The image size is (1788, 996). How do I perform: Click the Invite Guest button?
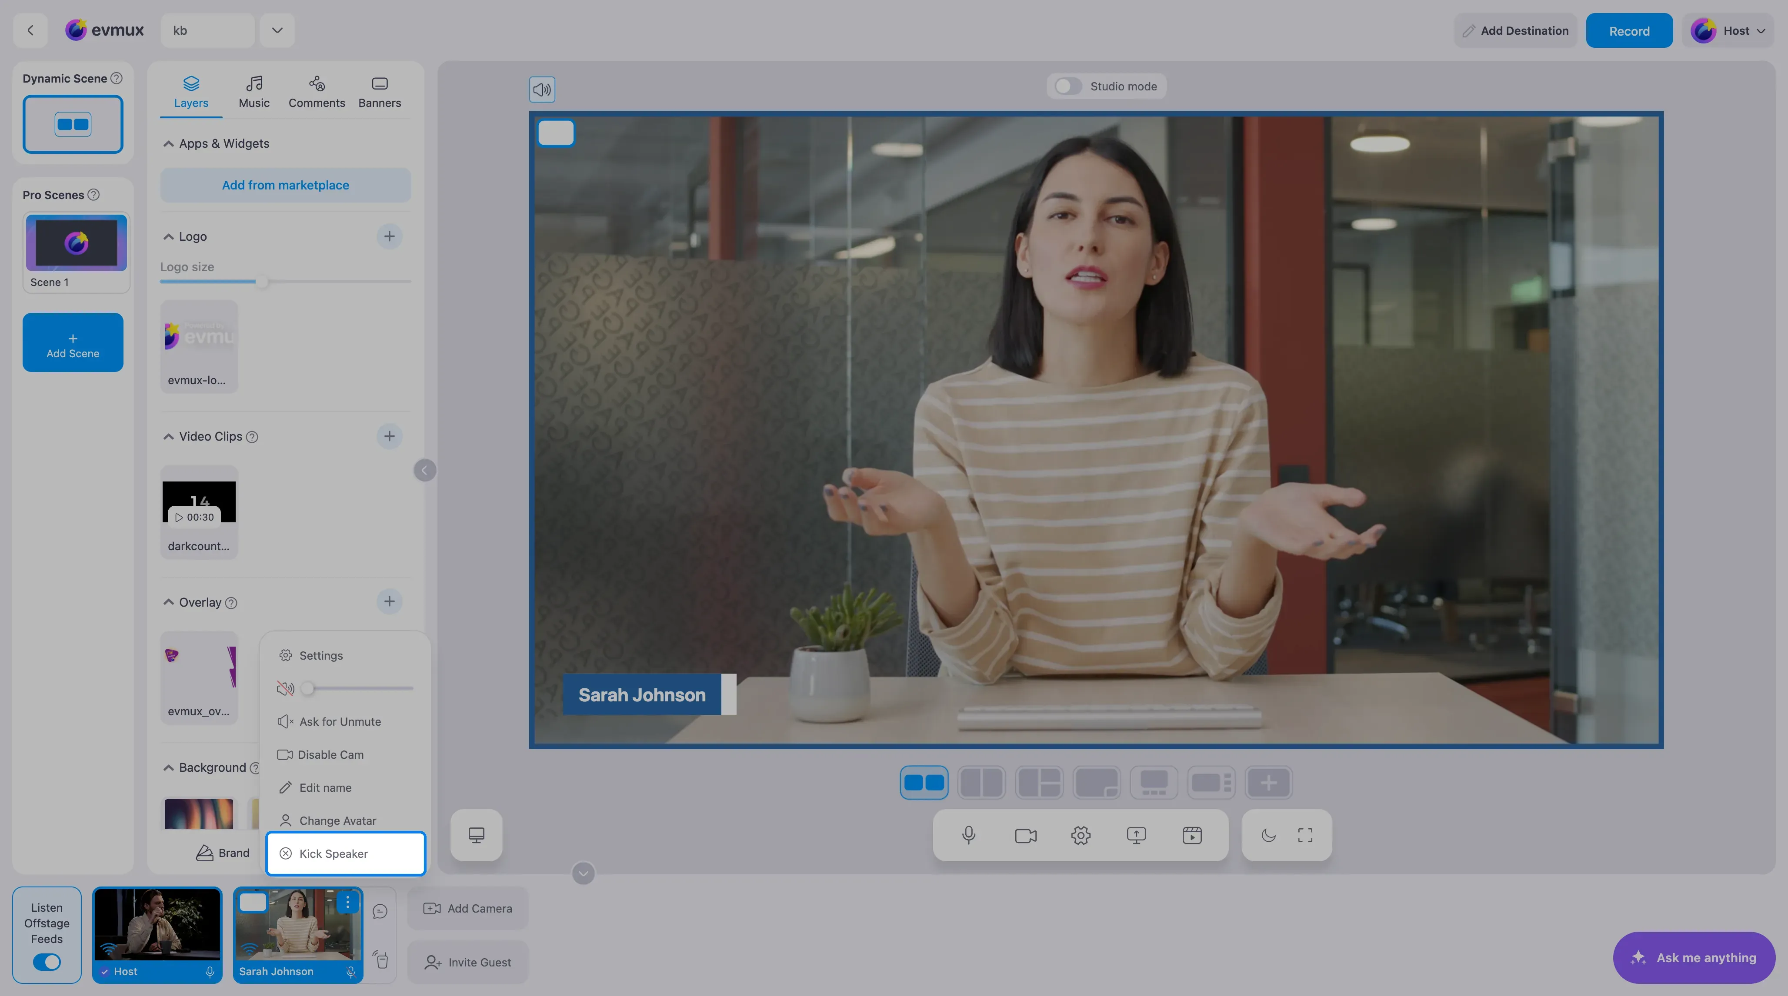pos(467,962)
